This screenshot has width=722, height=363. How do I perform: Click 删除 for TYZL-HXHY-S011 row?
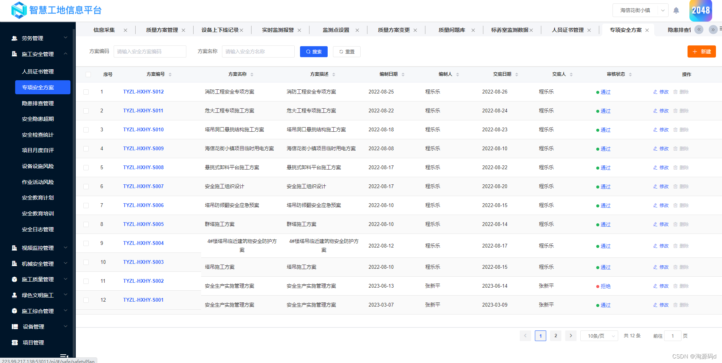click(681, 111)
